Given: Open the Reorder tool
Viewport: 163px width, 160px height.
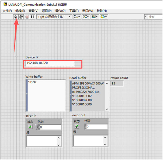Looking at the screenshot, I should coord(104,17).
